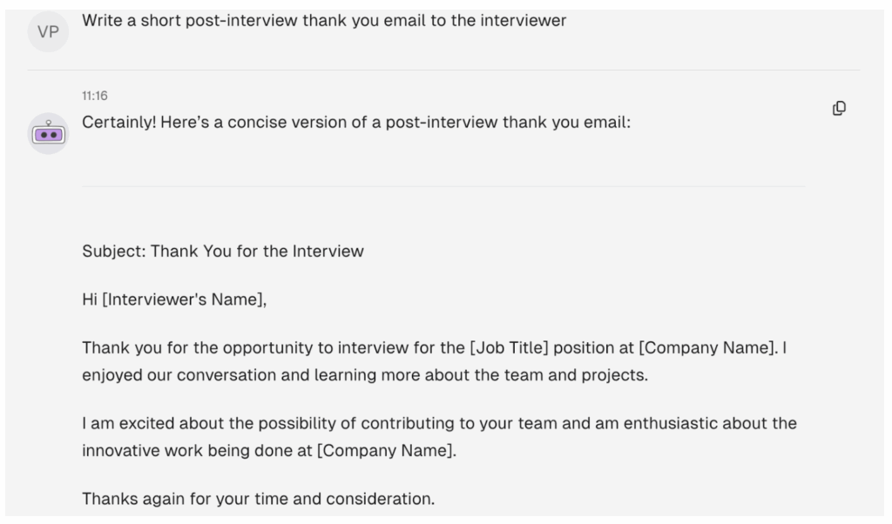Click [Company Name] in the first paragraph
Image resolution: width=892 pixels, height=524 pixels.
(x=707, y=348)
